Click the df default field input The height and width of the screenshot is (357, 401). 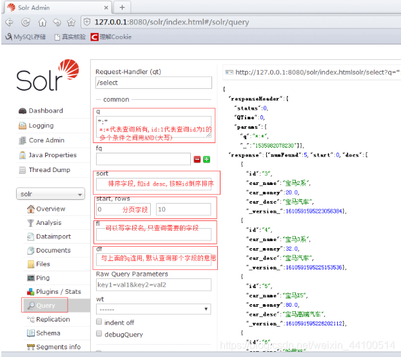tap(153, 260)
